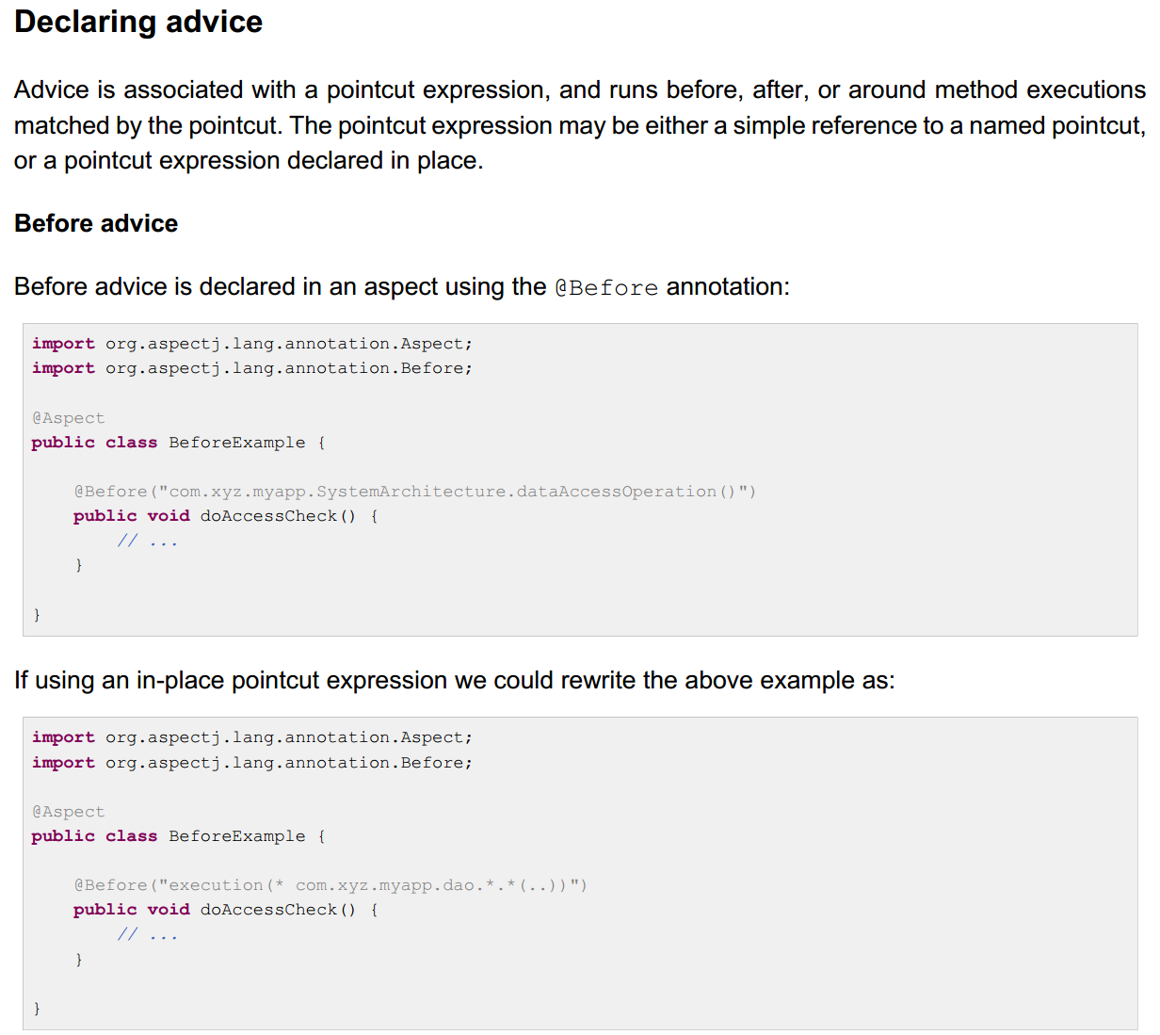Viewport: 1160px width, 1035px height.
Task: Click the dataAccessOperation @Before annotation line
Action: coord(414,492)
